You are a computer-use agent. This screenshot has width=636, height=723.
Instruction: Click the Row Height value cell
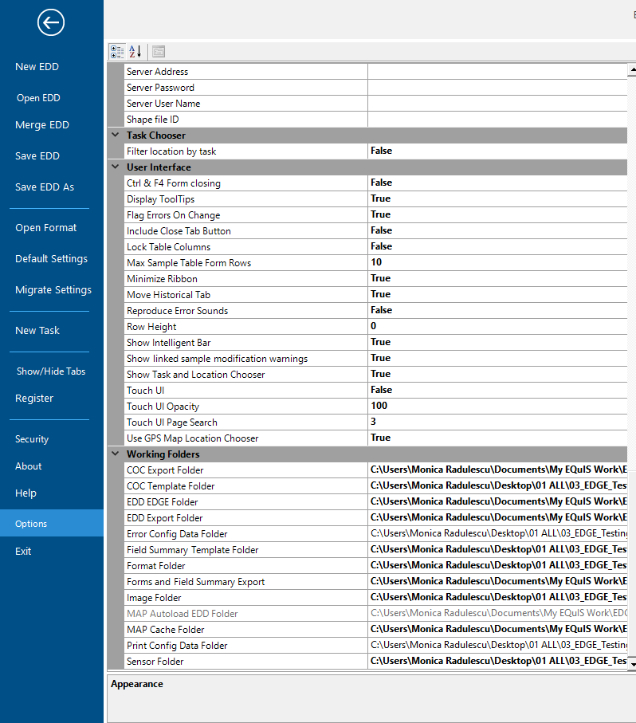[x=497, y=327]
